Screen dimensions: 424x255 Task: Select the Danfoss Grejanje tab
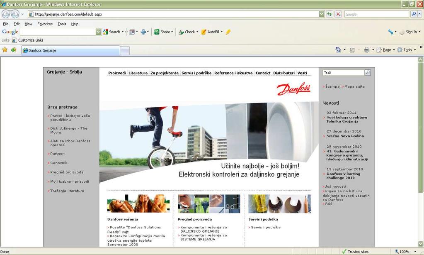click(70, 50)
